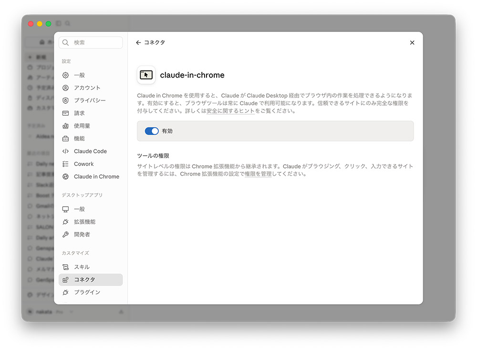Viewport: 477px width, 350px height.
Task: Open the 一般 settings with gear icon
Action: tap(65, 75)
